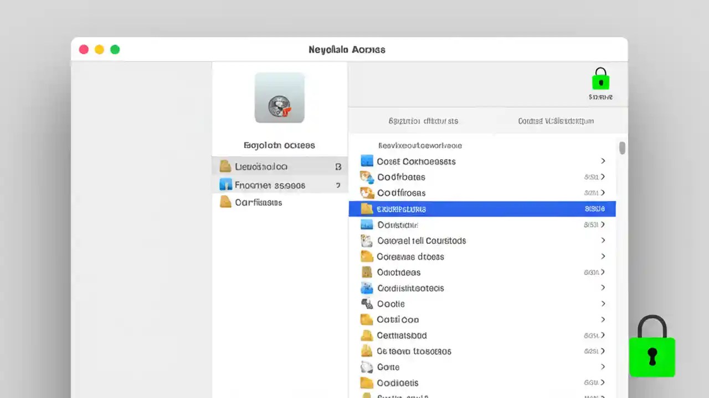Image resolution: width=709 pixels, height=398 pixels.
Task: Click the gray sphere icon beside 'Ooolie'
Action: (367, 303)
